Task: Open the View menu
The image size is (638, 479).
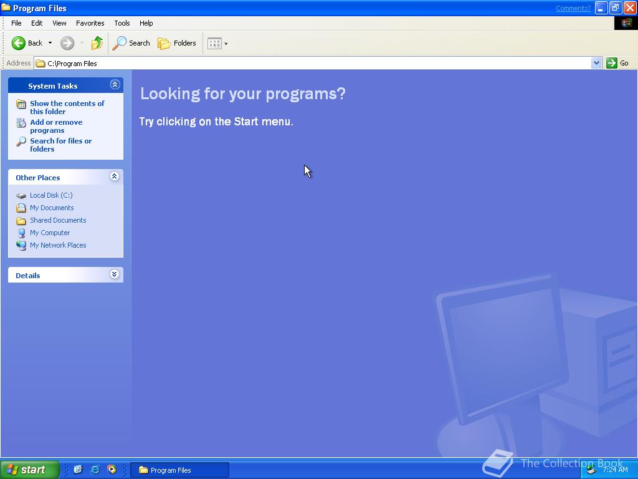Action: tap(59, 23)
